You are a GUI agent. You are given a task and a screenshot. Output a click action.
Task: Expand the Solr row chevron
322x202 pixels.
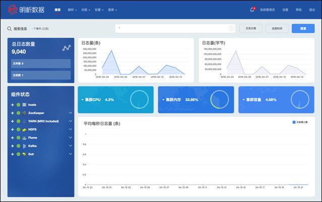(71, 154)
